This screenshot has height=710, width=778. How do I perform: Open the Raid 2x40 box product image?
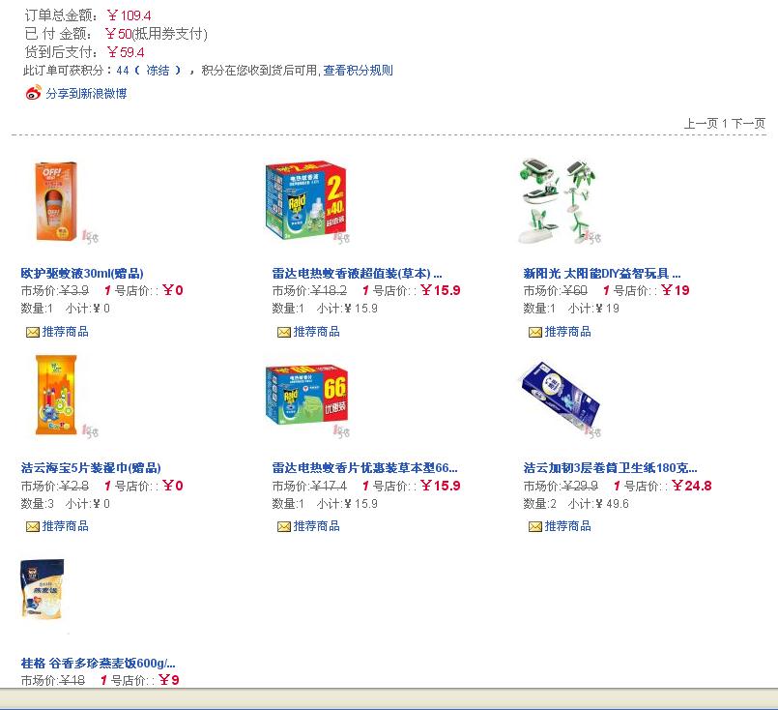pyautogui.click(x=307, y=200)
